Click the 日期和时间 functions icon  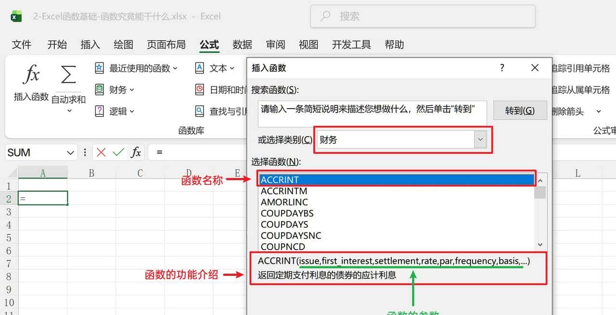(199, 89)
